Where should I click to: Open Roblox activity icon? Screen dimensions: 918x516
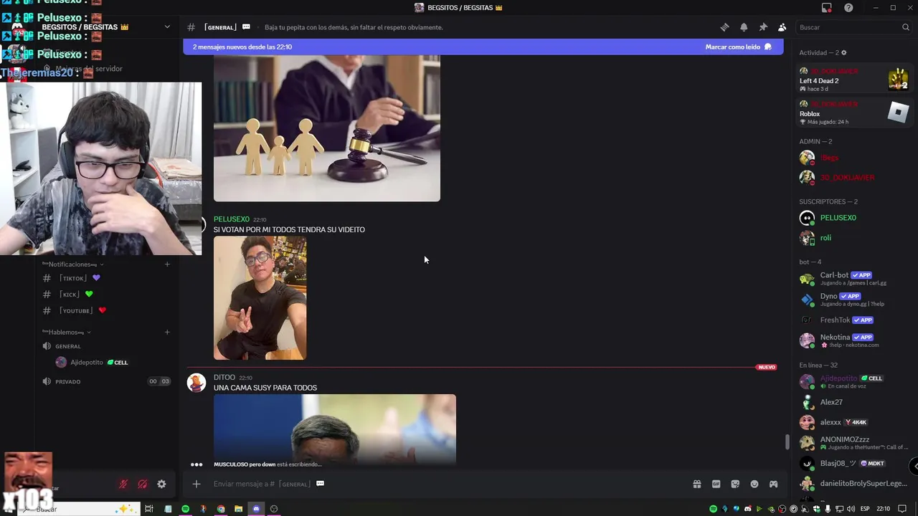pos(898,112)
